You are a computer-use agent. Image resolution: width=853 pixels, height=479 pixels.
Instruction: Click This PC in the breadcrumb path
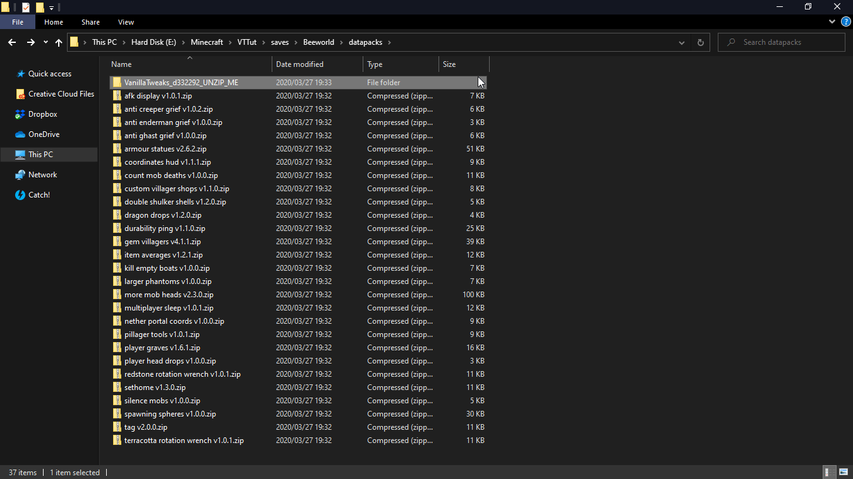coord(104,42)
